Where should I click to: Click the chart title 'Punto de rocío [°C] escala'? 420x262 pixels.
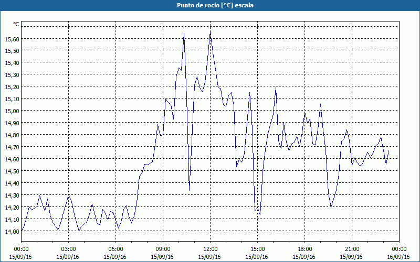click(215, 5)
